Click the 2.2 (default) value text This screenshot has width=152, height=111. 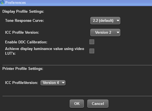(x=103, y=21)
